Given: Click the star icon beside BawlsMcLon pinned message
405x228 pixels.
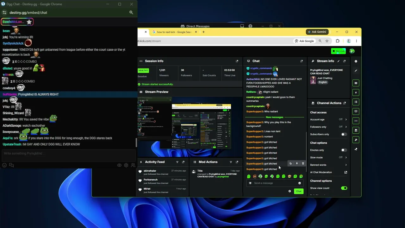Looking at the screenshot, I should pos(29,22).
